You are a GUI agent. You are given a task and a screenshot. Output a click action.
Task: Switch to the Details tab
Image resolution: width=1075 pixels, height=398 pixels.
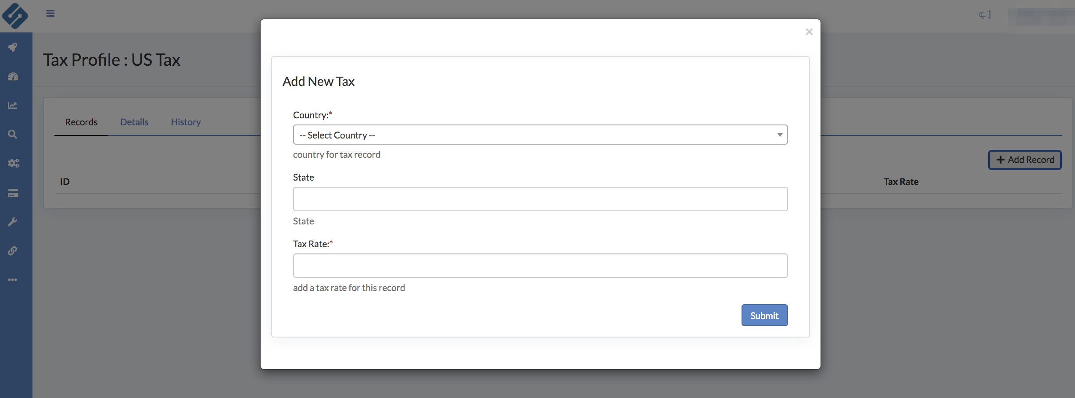click(134, 122)
